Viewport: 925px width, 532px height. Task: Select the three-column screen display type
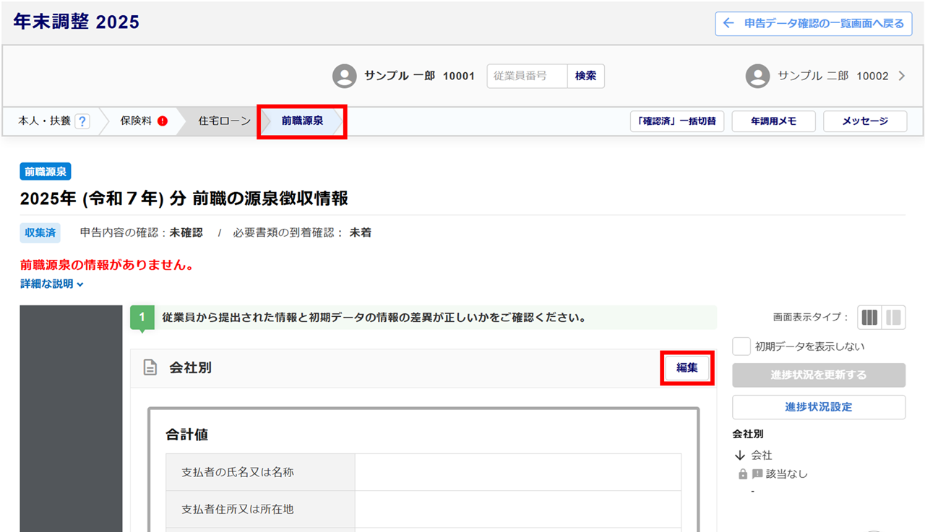(869, 318)
